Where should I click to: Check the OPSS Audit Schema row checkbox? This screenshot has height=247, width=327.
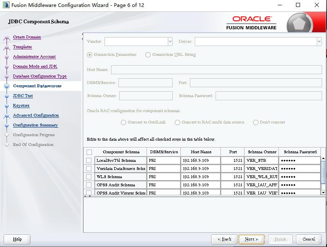point(89,185)
